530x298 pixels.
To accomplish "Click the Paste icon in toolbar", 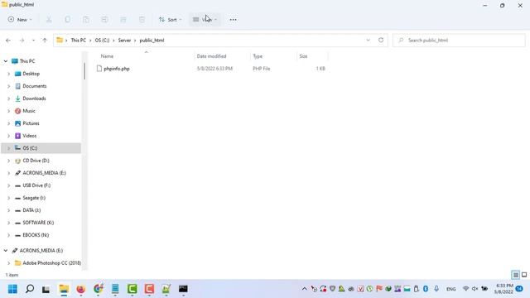I will 86,20.
